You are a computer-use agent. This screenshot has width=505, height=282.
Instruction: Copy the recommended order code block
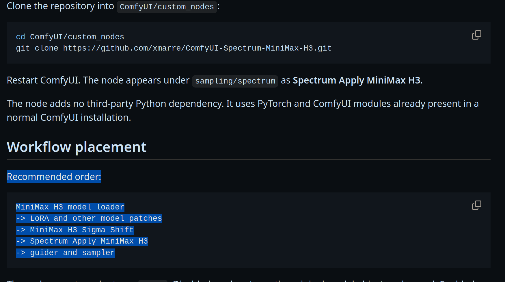click(x=476, y=205)
